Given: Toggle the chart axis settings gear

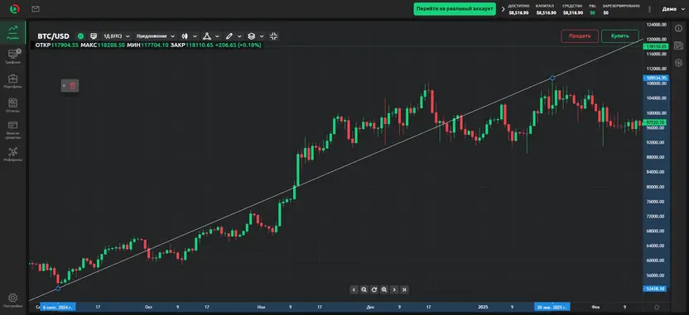Looking at the screenshot, I should pyautogui.click(x=657, y=308).
